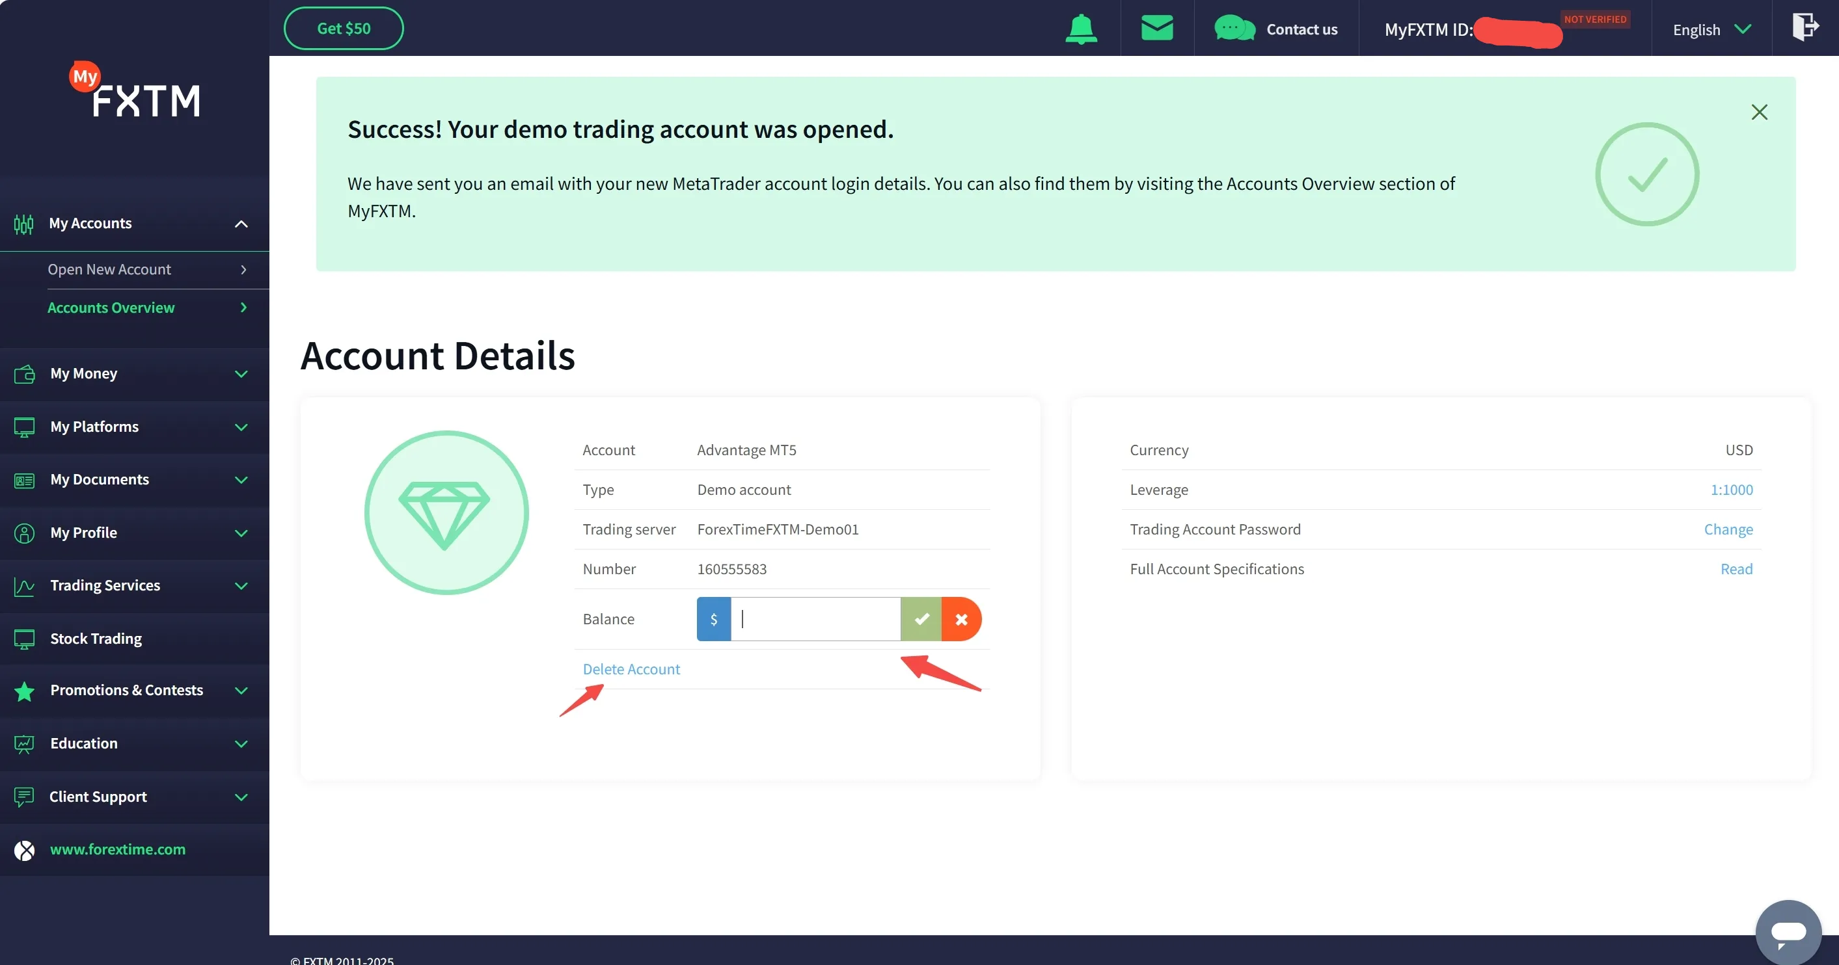Expand the Education section chevron
The image size is (1839, 965).
241,744
